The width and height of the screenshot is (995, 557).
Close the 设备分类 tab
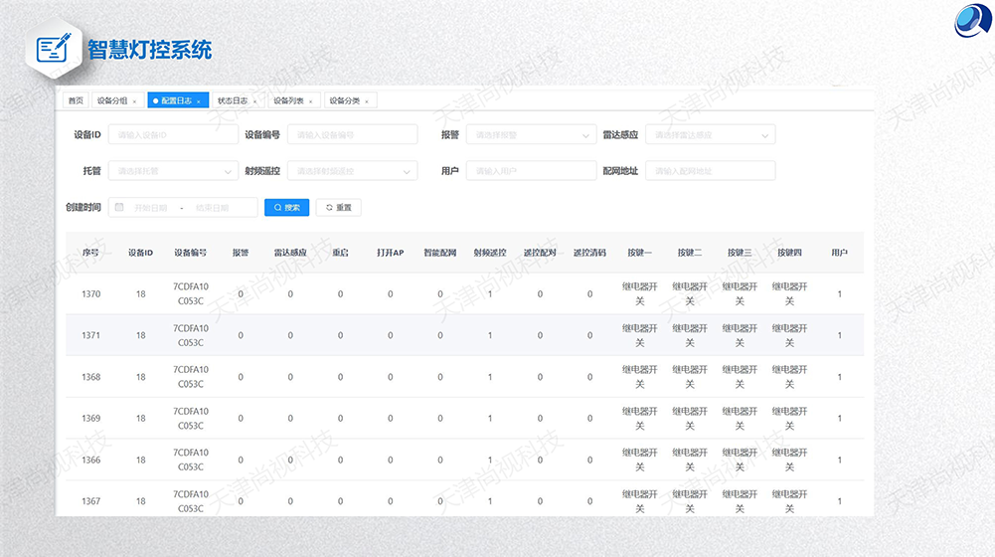(x=366, y=101)
